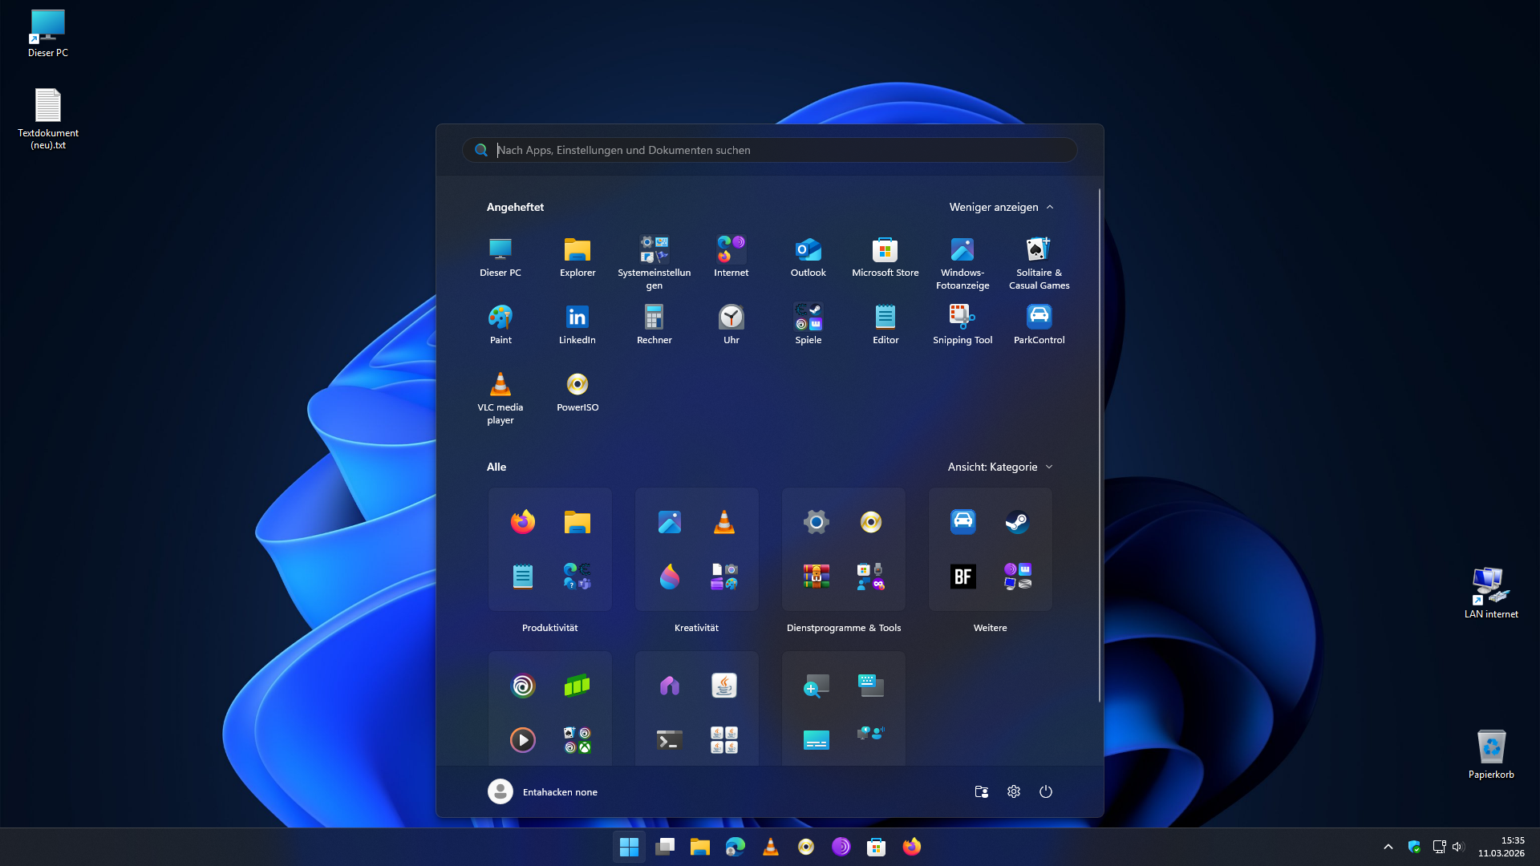Launch Microsoft Edge from the taskbar
The image size is (1540, 866).
[x=736, y=847]
